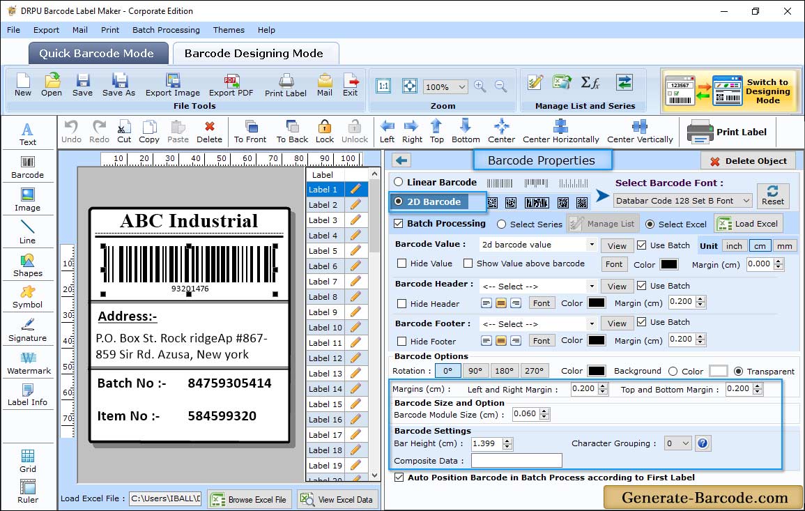Open Select Barcode Font dropdown

coord(746,201)
